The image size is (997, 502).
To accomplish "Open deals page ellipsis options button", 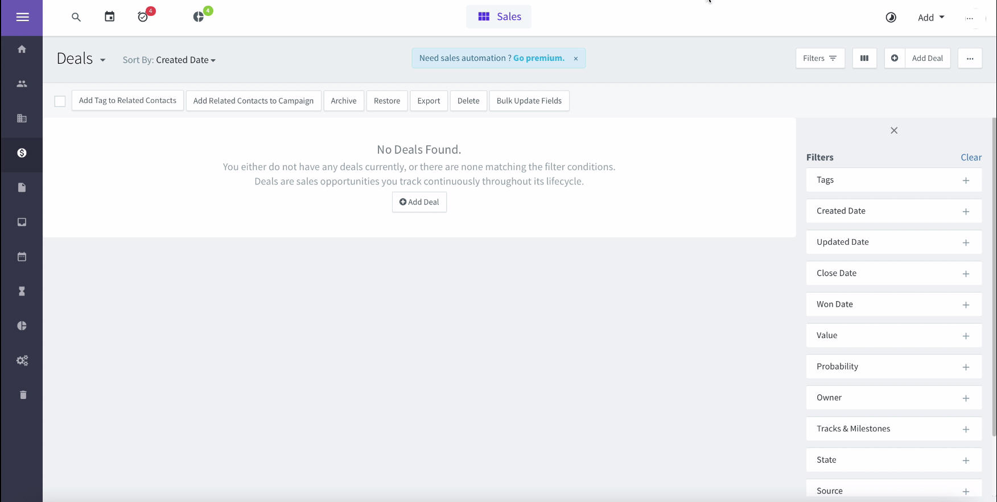I will 970,58.
